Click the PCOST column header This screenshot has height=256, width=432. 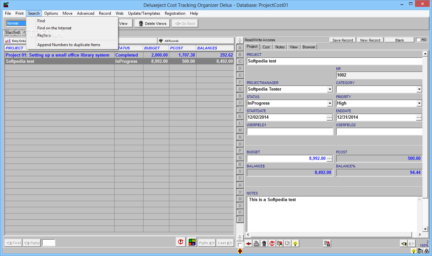coord(182,48)
